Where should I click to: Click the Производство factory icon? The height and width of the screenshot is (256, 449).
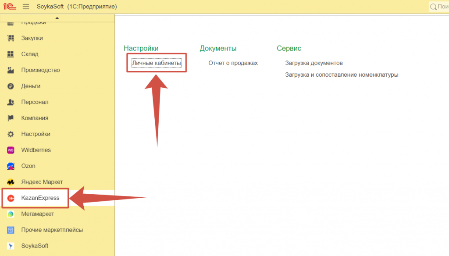coord(11,70)
